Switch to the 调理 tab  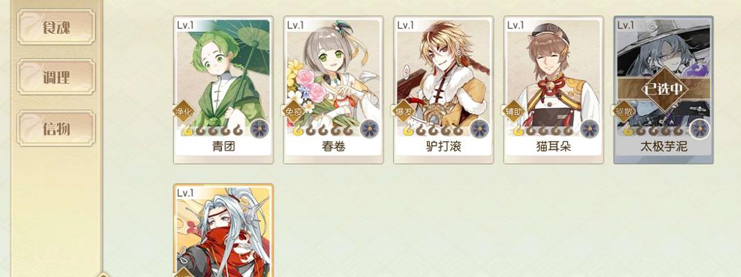[x=56, y=77]
